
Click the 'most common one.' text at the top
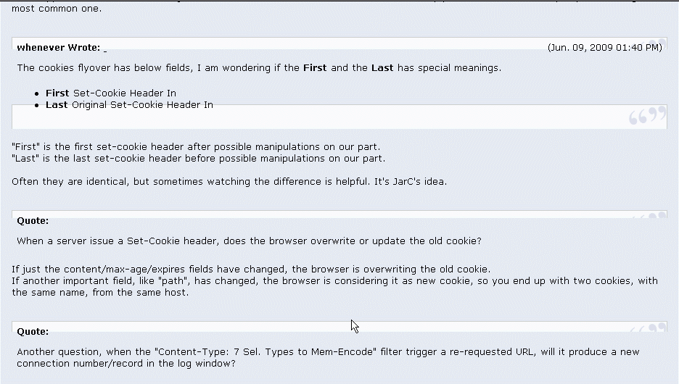57,9
